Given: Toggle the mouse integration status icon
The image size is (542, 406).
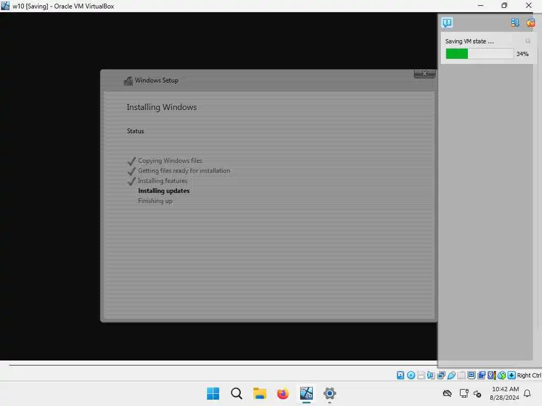Looking at the screenshot, I should (502, 375).
